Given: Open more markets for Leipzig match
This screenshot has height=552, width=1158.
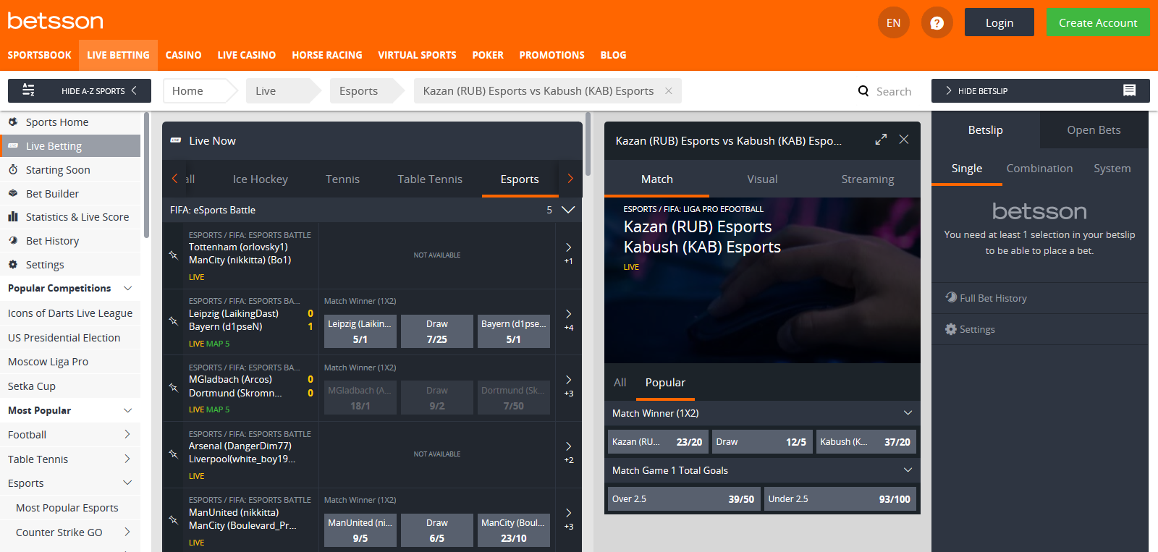Looking at the screenshot, I should coord(569,320).
